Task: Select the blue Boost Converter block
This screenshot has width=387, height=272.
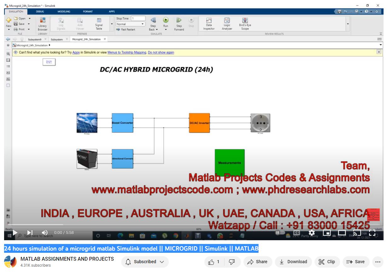Action: pyautogui.click(x=122, y=123)
